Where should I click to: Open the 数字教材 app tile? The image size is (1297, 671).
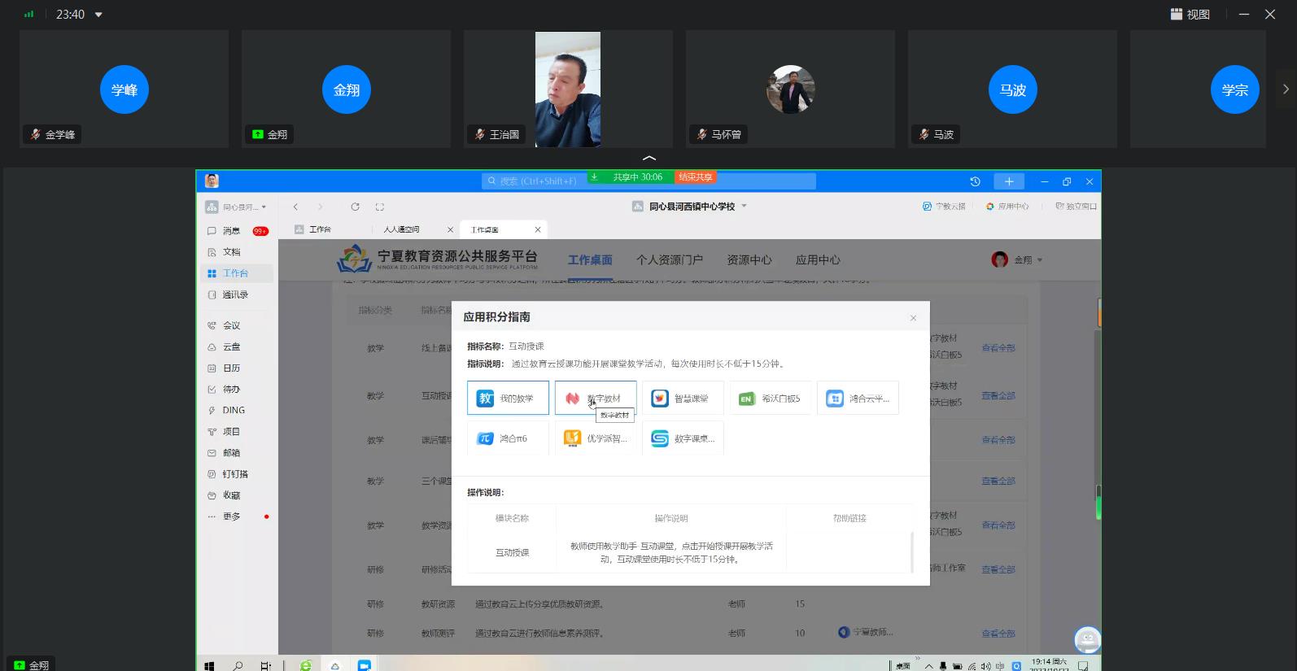pos(596,399)
